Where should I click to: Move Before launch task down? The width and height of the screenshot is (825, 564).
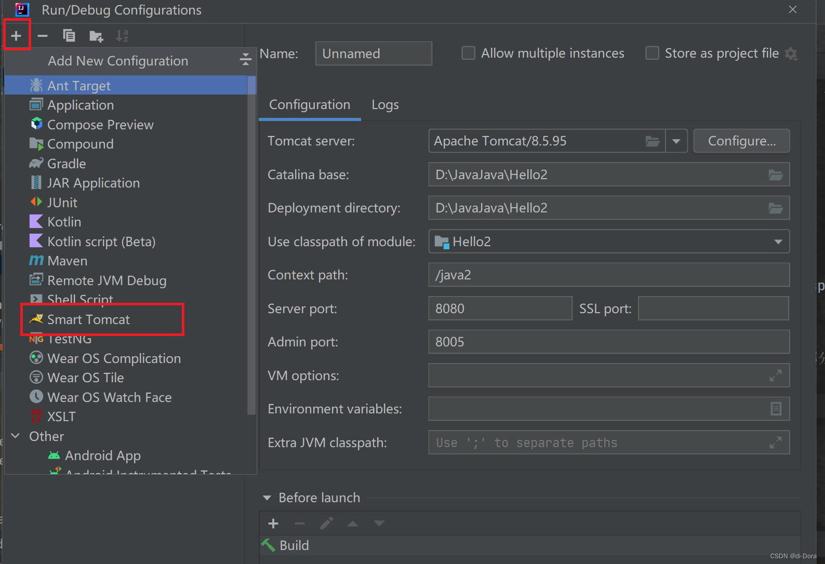tap(379, 523)
